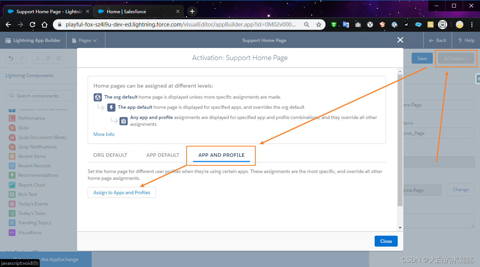
Task: Select the Recommendations lightbulb icon
Action: (12, 175)
